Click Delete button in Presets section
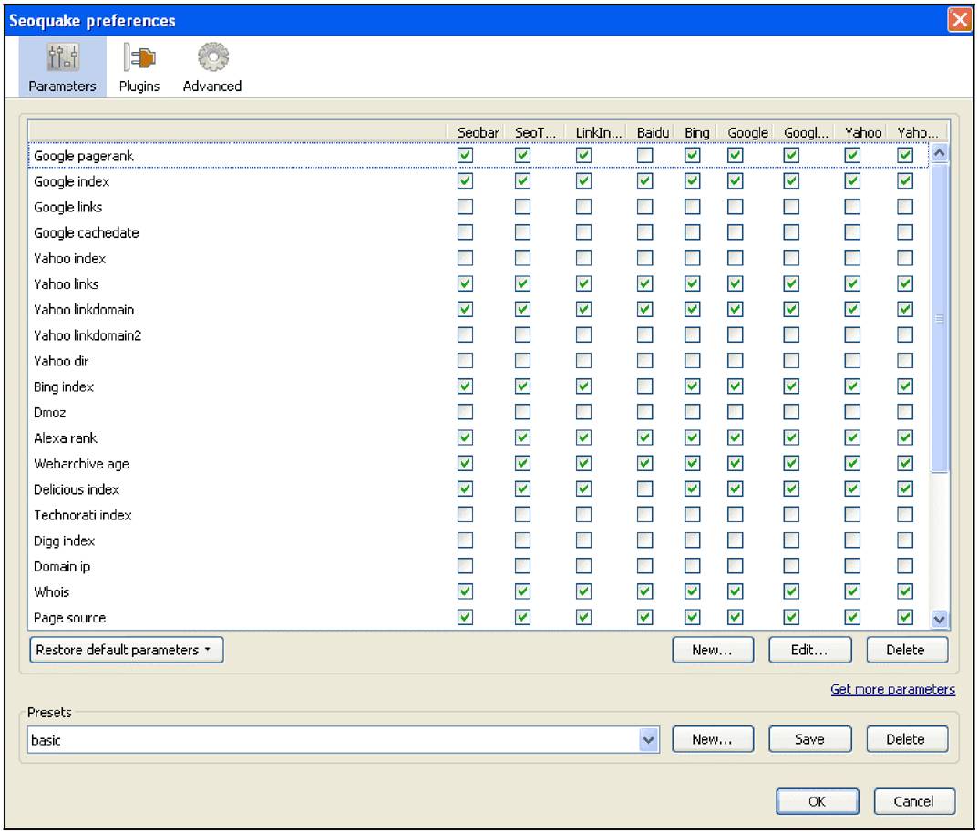 [907, 739]
